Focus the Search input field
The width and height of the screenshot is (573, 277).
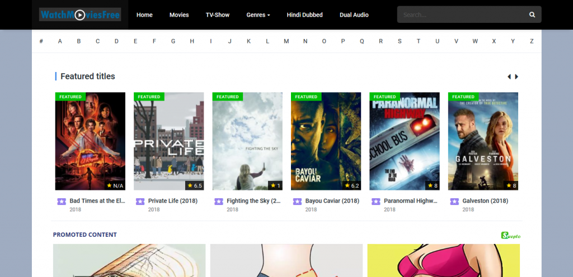[x=462, y=15]
